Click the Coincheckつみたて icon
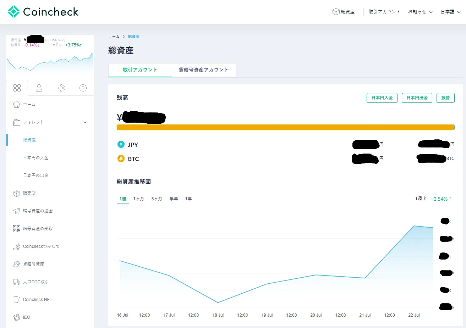 tap(17, 246)
